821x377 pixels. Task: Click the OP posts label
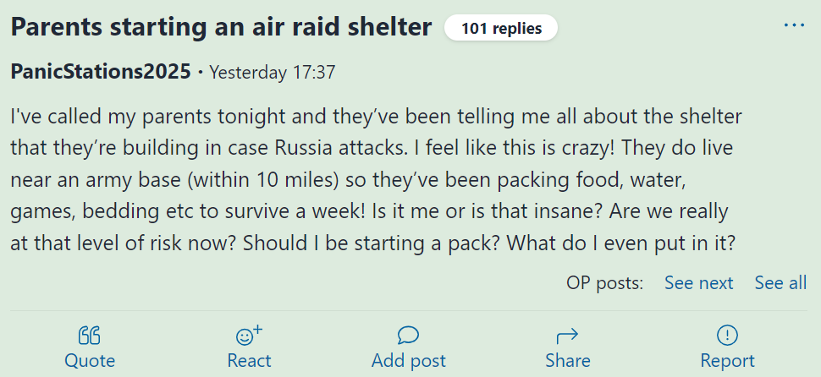(605, 283)
